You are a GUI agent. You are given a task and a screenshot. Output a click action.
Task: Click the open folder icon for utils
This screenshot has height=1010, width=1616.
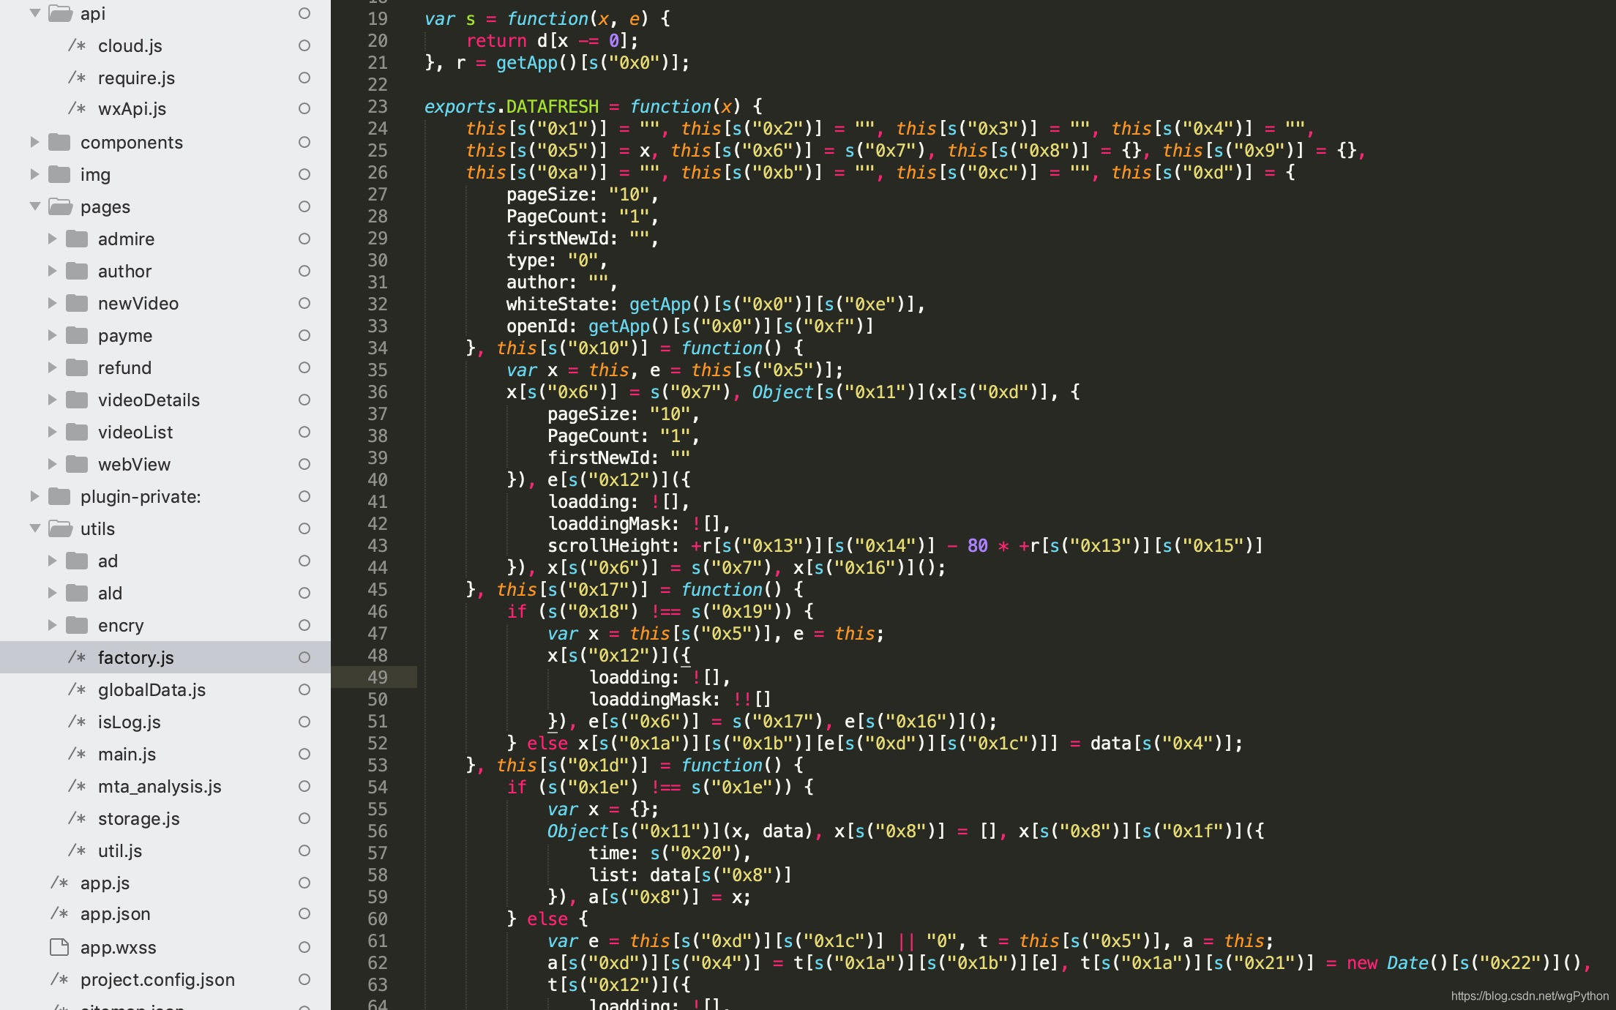[60, 528]
